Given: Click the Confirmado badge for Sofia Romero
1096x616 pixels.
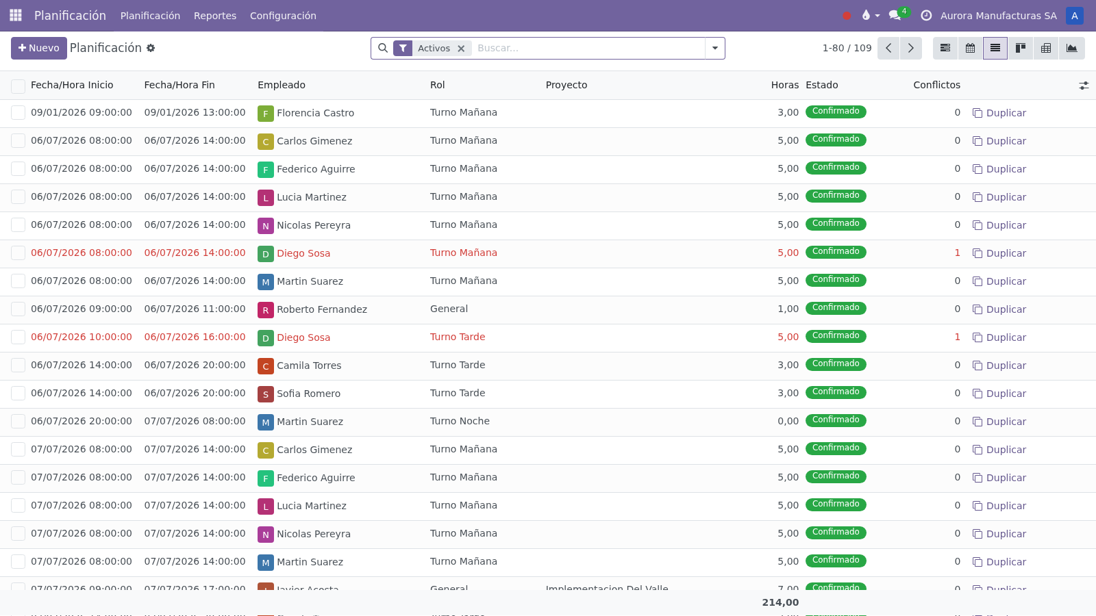Looking at the screenshot, I should (x=836, y=392).
